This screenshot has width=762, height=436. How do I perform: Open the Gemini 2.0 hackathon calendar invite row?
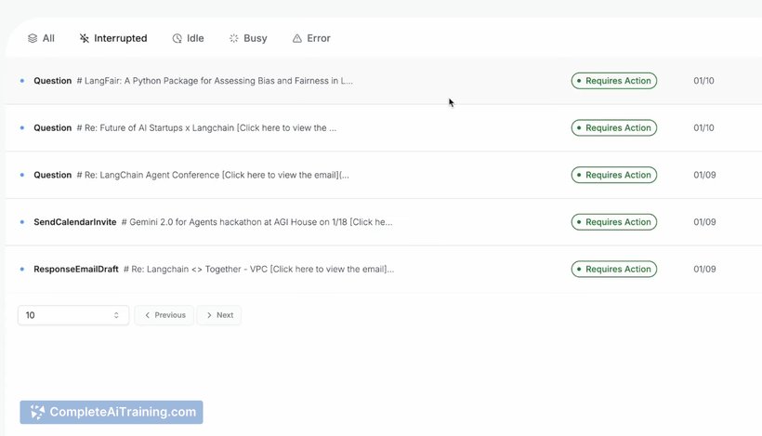[x=384, y=222]
